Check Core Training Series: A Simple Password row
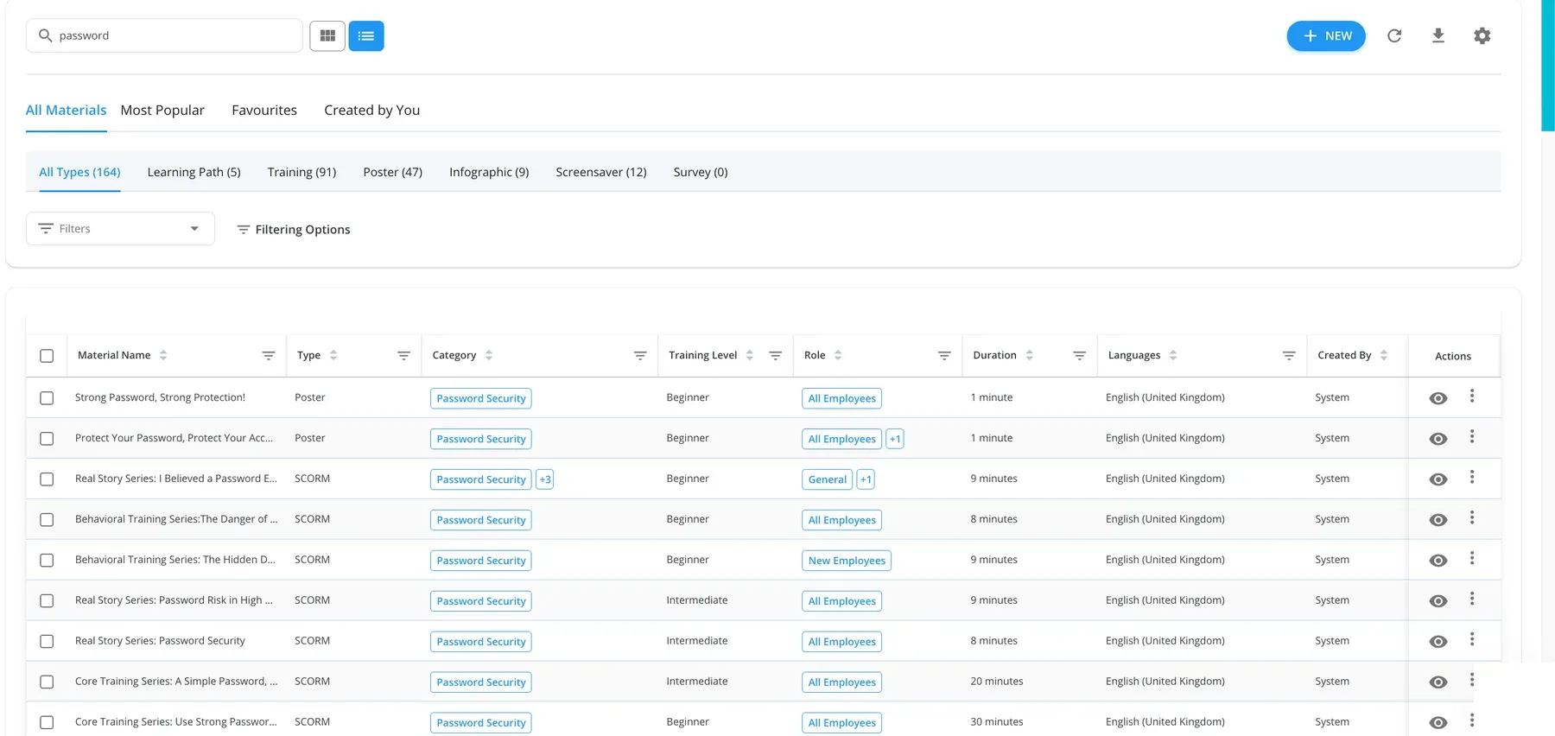This screenshot has height=736, width=1555. pyautogui.click(x=47, y=682)
